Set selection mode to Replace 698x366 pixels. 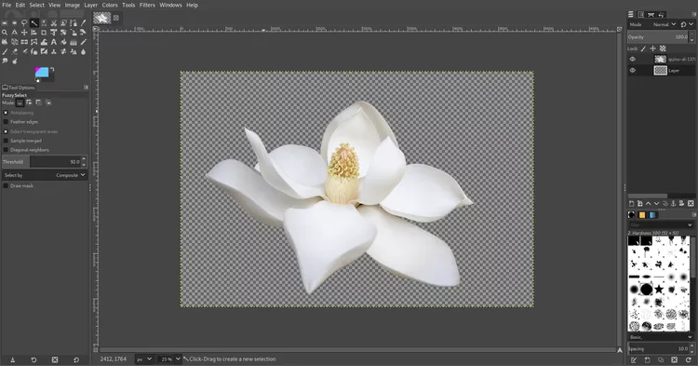point(20,102)
